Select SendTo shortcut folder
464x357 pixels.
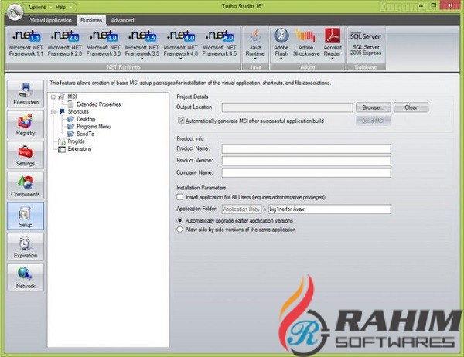pos(86,134)
